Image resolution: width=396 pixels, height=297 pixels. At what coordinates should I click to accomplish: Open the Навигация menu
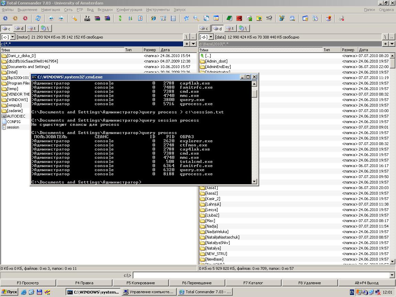tap(51, 10)
